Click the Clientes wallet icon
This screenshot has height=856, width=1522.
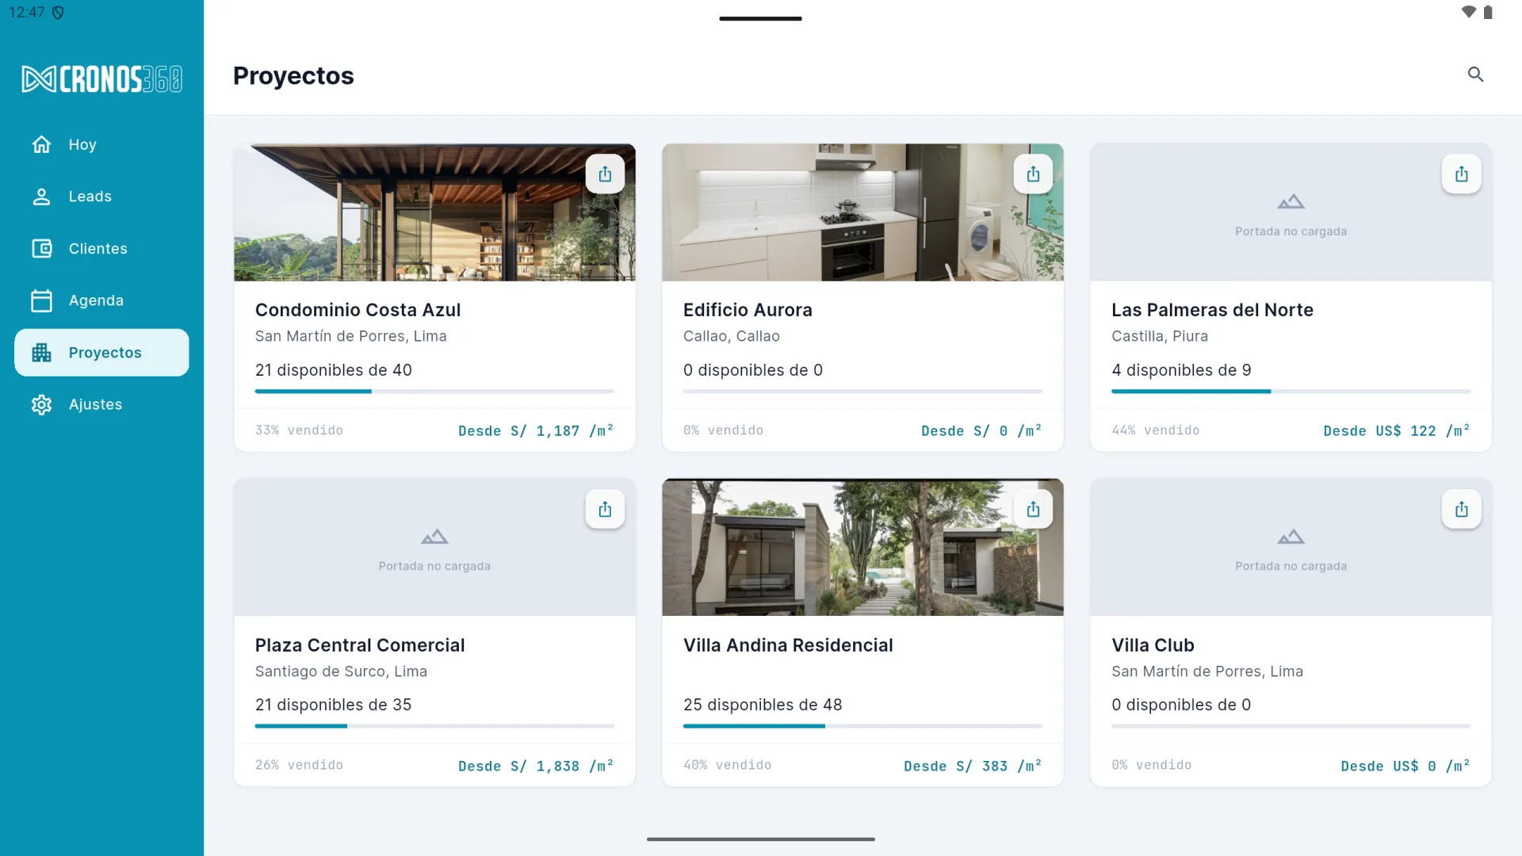pyautogui.click(x=41, y=249)
